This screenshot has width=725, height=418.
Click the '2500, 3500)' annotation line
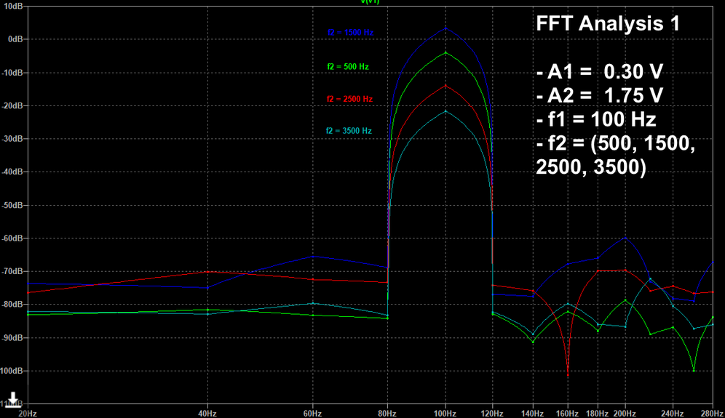pyautogui.click(x=590, y=167)
